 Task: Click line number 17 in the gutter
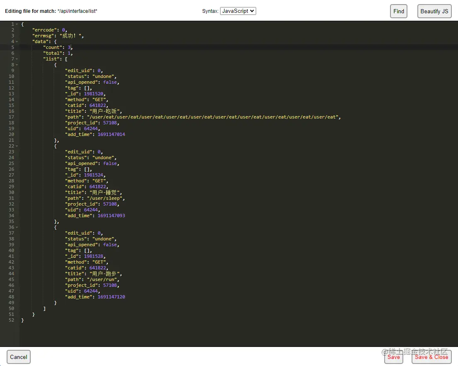(11, 117)
